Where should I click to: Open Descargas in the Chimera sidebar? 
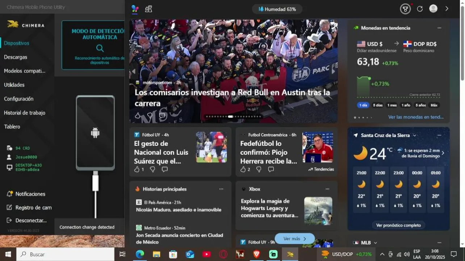[16, 57]
